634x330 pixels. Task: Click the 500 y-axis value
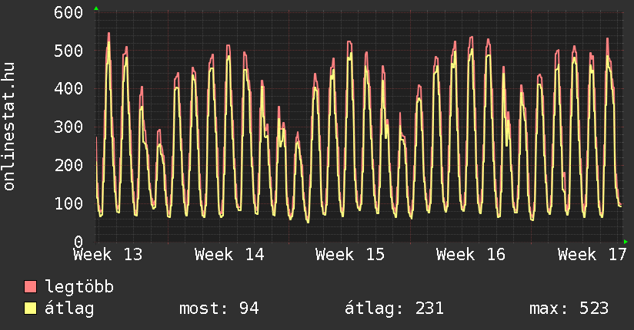pos(68,51)
